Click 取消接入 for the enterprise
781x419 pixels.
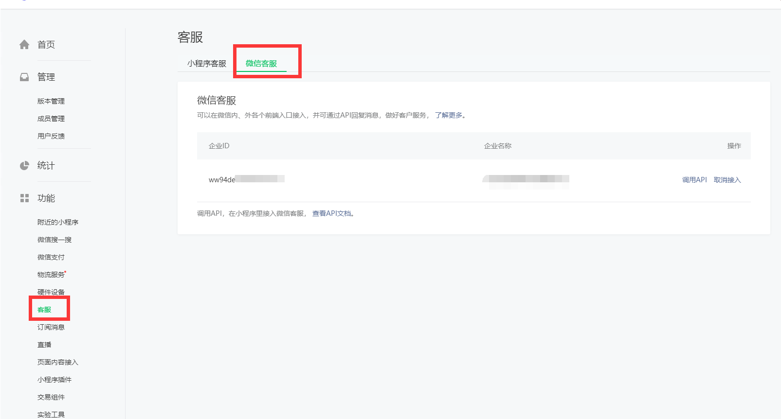click(x=727, y=180)
